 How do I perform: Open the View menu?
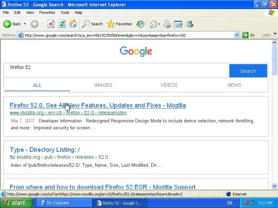point(30,12)
